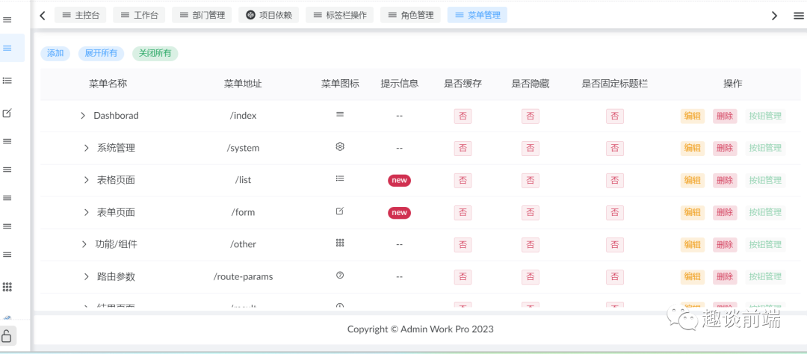Click the 是否隐藏 否 tag for 系统管理
Viewport: 807px width, 354px height.
tap(530, 148)
